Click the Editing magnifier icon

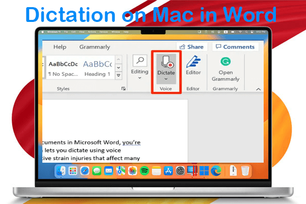pos(140,61)
